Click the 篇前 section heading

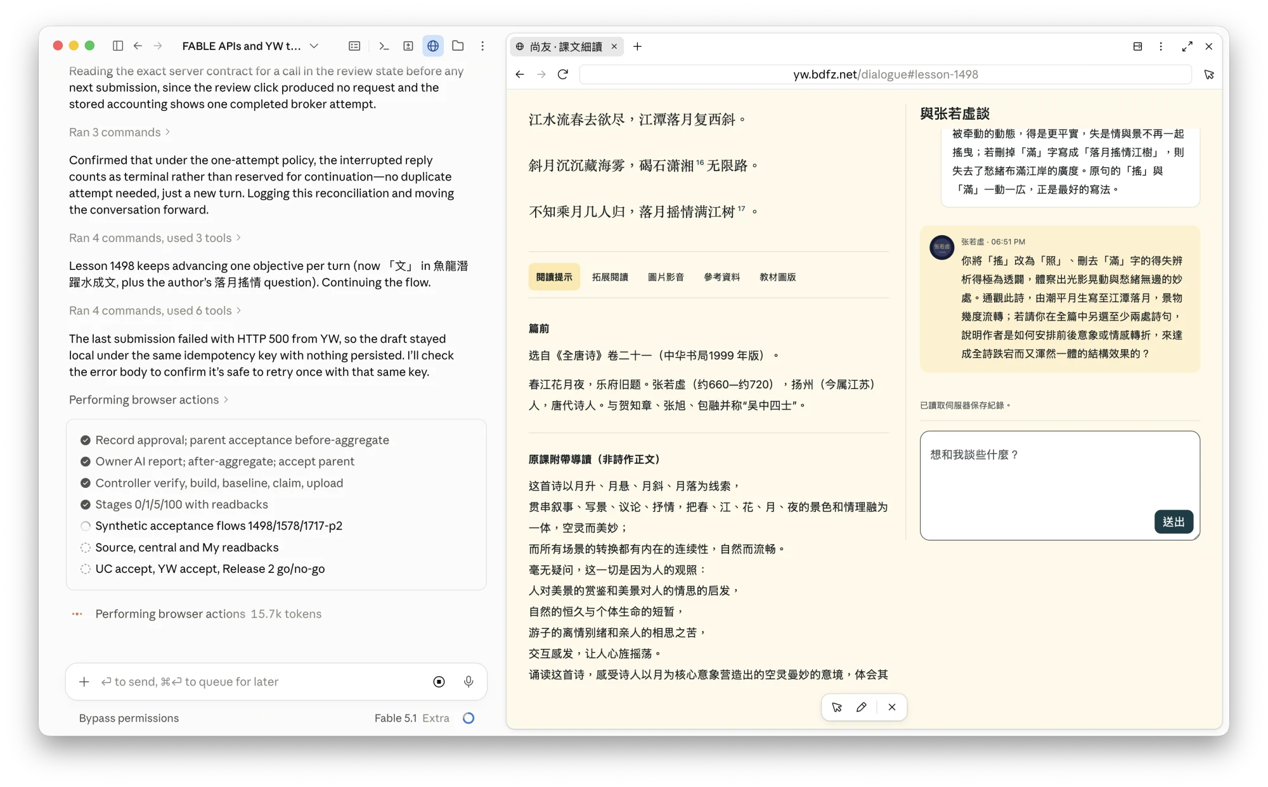[x=539, y=328]
